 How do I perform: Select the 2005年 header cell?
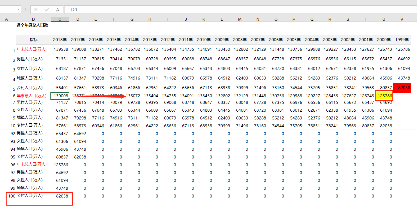294,40
